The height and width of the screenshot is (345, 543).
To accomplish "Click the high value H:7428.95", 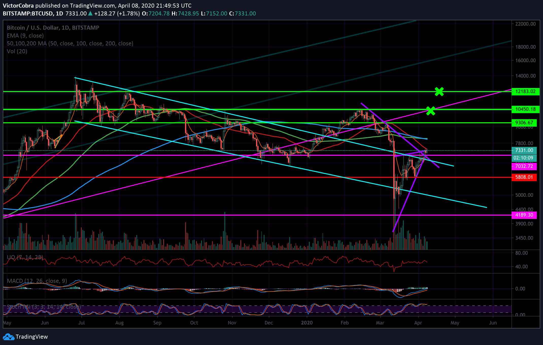I will 185,13.
